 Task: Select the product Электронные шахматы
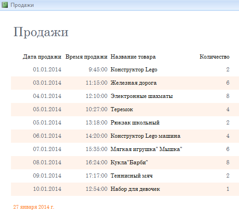(142, 96)
